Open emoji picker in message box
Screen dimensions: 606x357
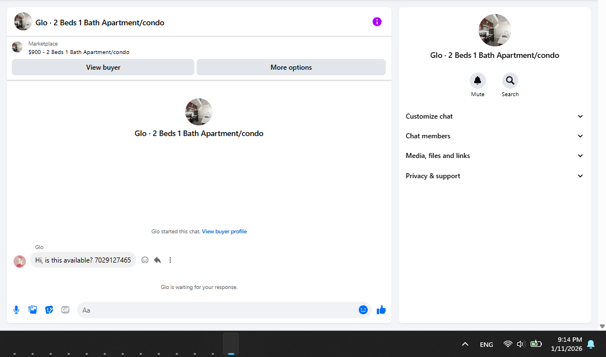point(363,310)
